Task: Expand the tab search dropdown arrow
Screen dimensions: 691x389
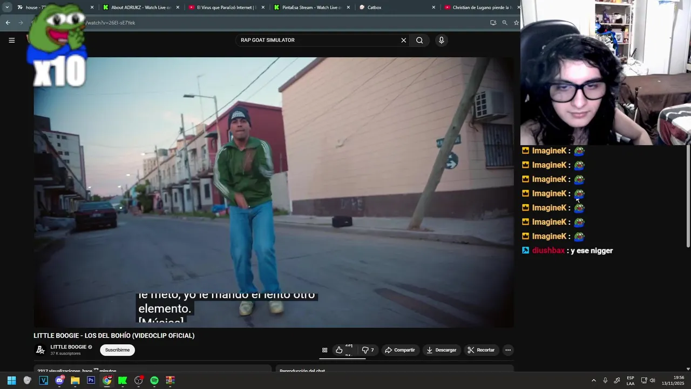Action: pos(7,8)
